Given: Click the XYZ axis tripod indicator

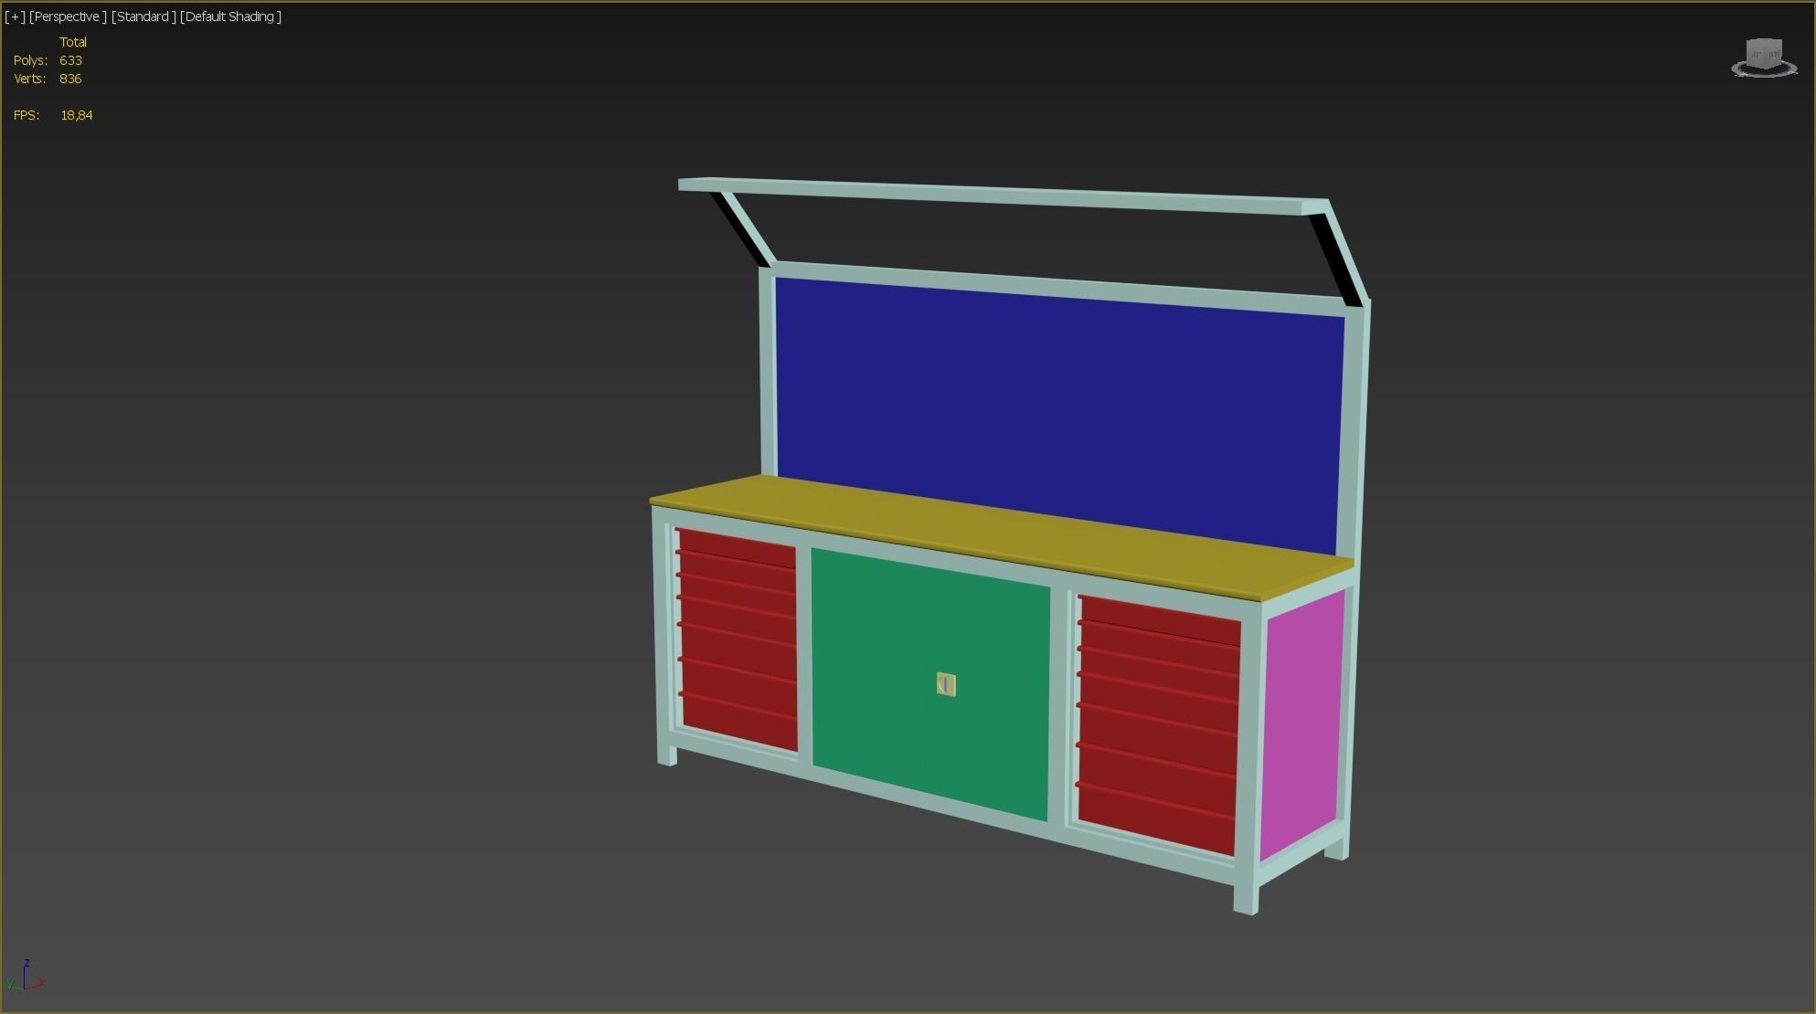Looking at the screenshot, I should [26, 977].
